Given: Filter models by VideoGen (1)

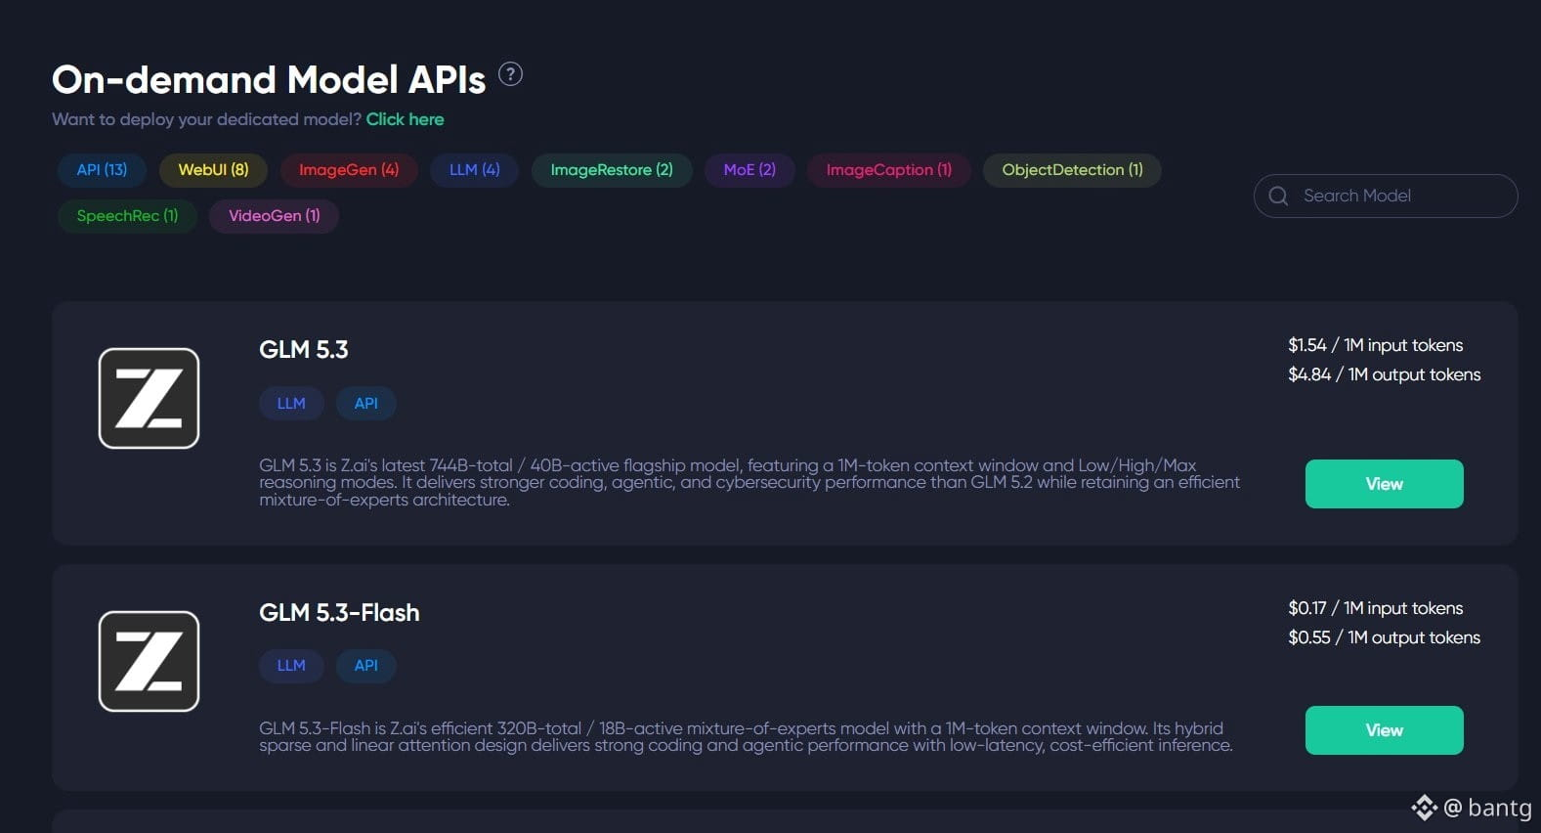Looking at the screenshot, I should [274, 216].
